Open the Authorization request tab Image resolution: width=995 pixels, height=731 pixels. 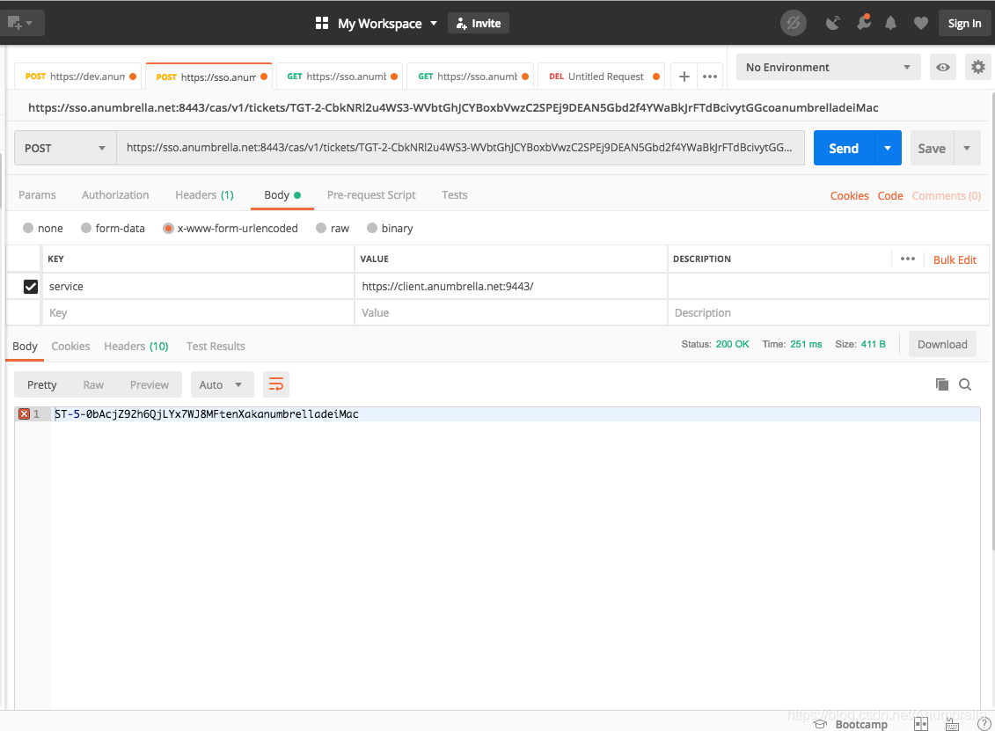115,194
